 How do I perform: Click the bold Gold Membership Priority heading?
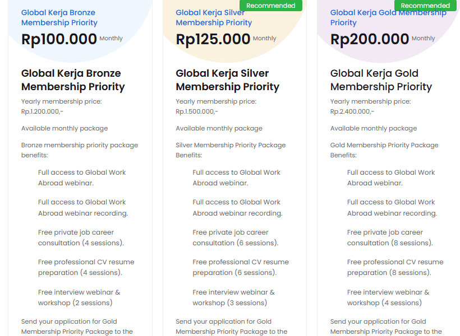381,80
